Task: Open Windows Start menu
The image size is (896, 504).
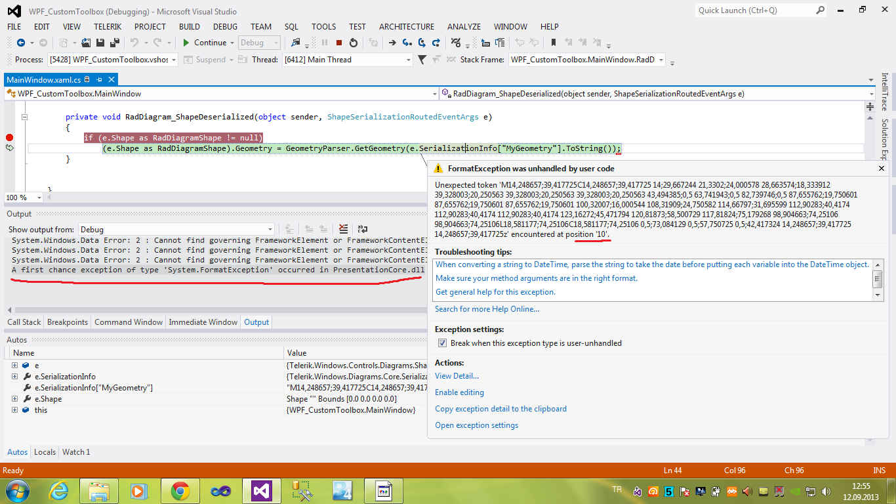Action: pos(16,490)
